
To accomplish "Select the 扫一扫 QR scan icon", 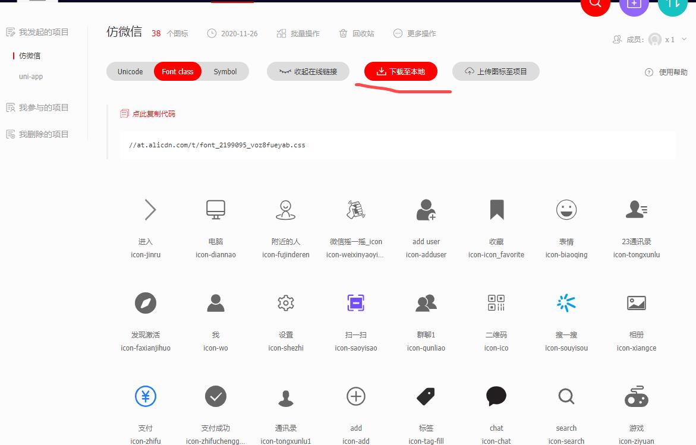I will [x=355, y=303].
